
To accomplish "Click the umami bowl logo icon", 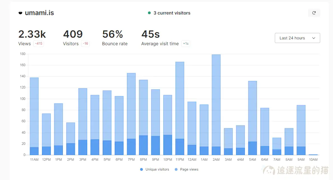I will point(20,13).
